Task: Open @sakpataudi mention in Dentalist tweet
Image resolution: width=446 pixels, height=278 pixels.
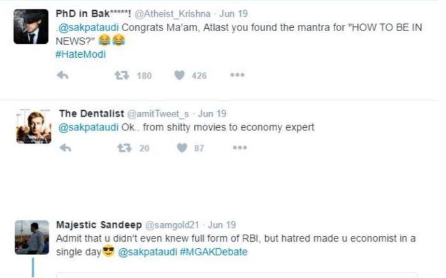Action: 89,127
